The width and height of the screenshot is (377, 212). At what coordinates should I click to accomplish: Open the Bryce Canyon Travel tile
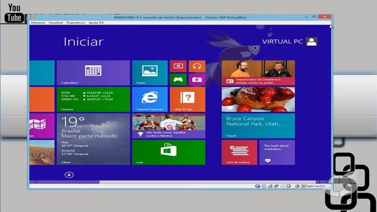click(258, 125)
